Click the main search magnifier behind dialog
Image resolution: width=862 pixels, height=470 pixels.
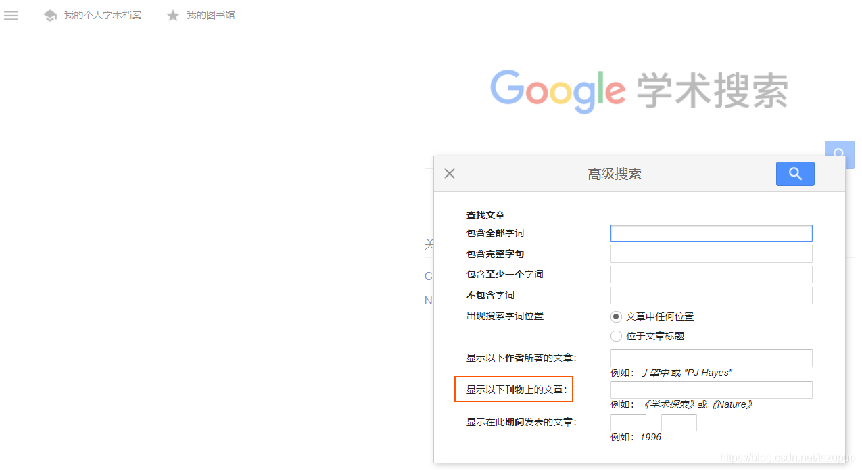(x=840, y=155)
